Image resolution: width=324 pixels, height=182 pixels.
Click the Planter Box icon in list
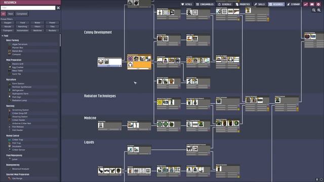click(x=10, y=48)
